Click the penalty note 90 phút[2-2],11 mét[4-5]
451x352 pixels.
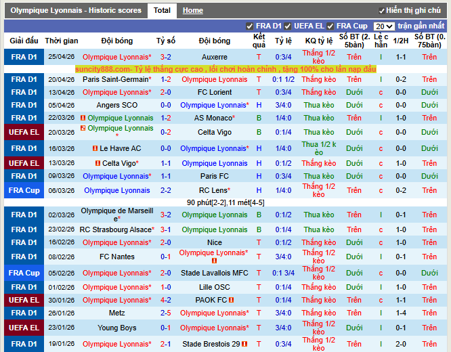225,203
